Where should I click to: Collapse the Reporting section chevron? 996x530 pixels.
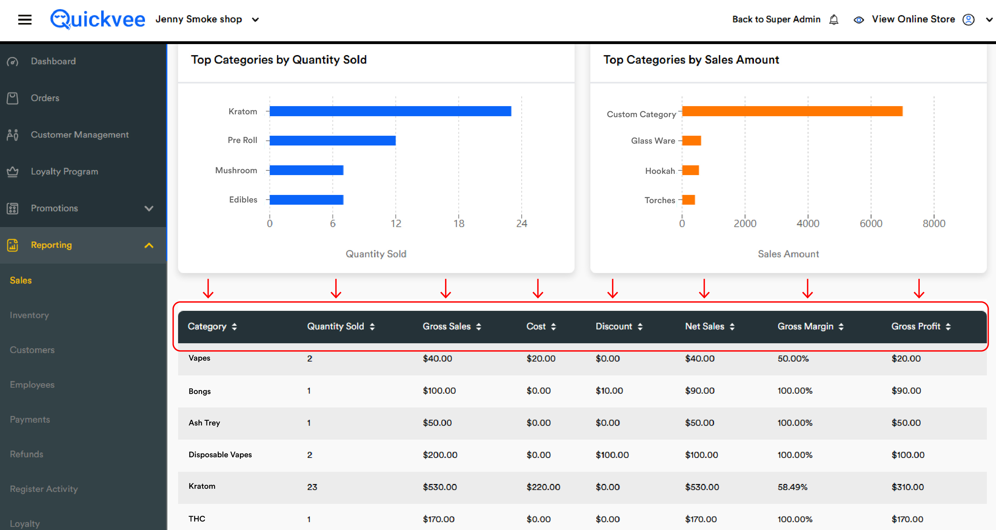(x=149, y=245)
